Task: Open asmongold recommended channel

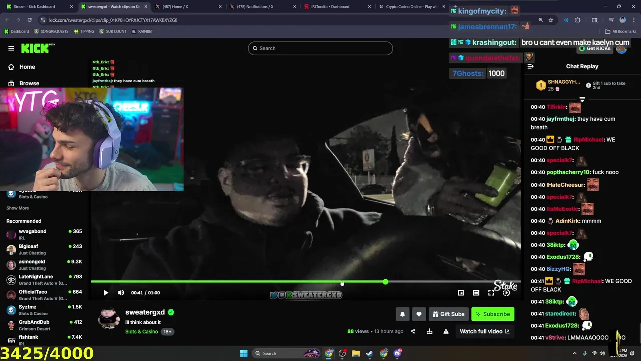Action: click(x=44, y=264)
